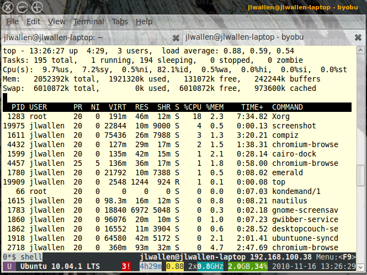Image resolution: width=367 pixels, height=275 pixels.
Task: Open the Terminal menu
Action: 88,21
